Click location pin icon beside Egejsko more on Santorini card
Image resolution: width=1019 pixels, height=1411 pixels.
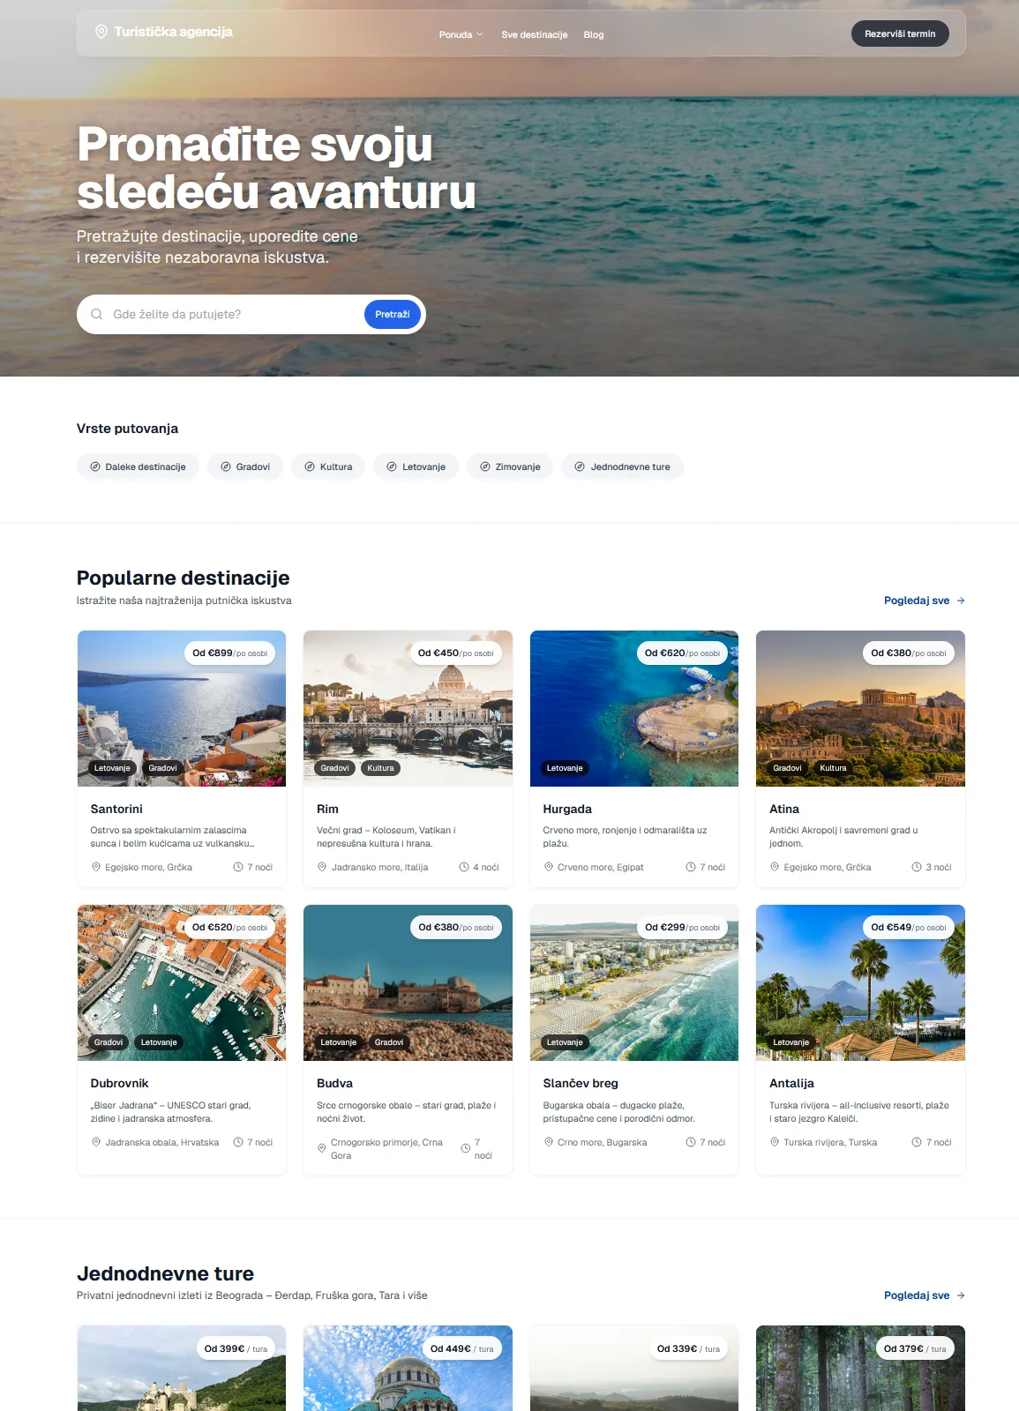(x=96, y=867)
